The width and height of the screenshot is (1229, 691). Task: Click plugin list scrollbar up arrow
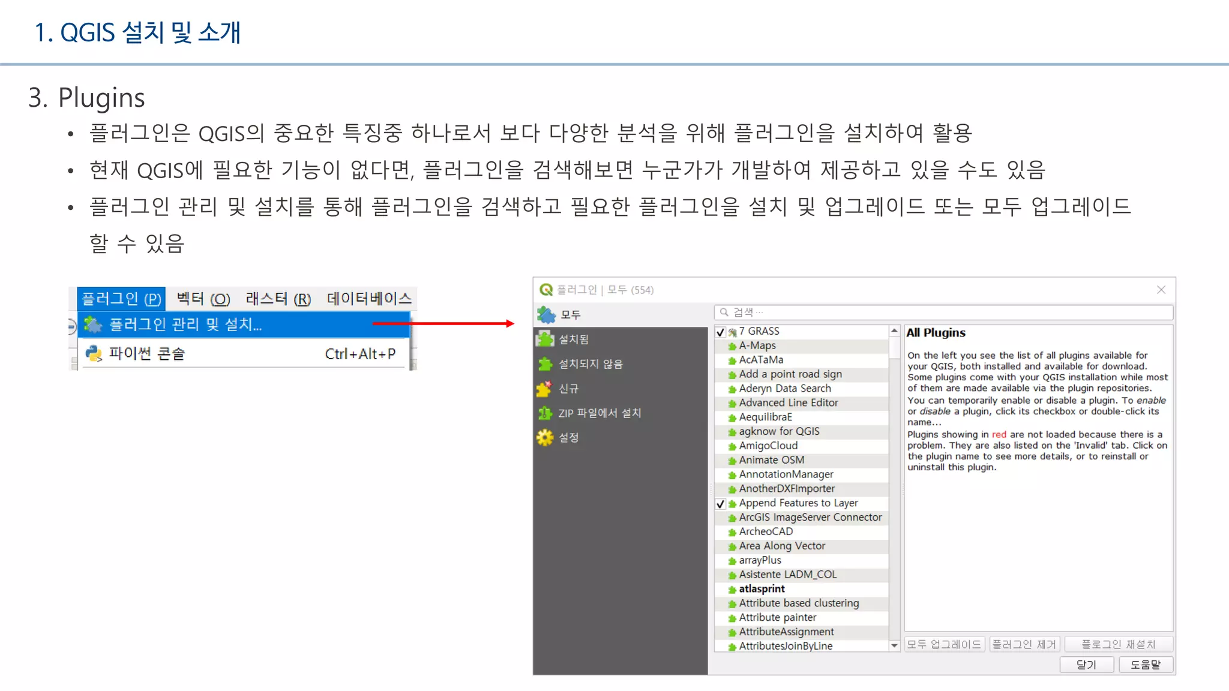pos(894,331)
